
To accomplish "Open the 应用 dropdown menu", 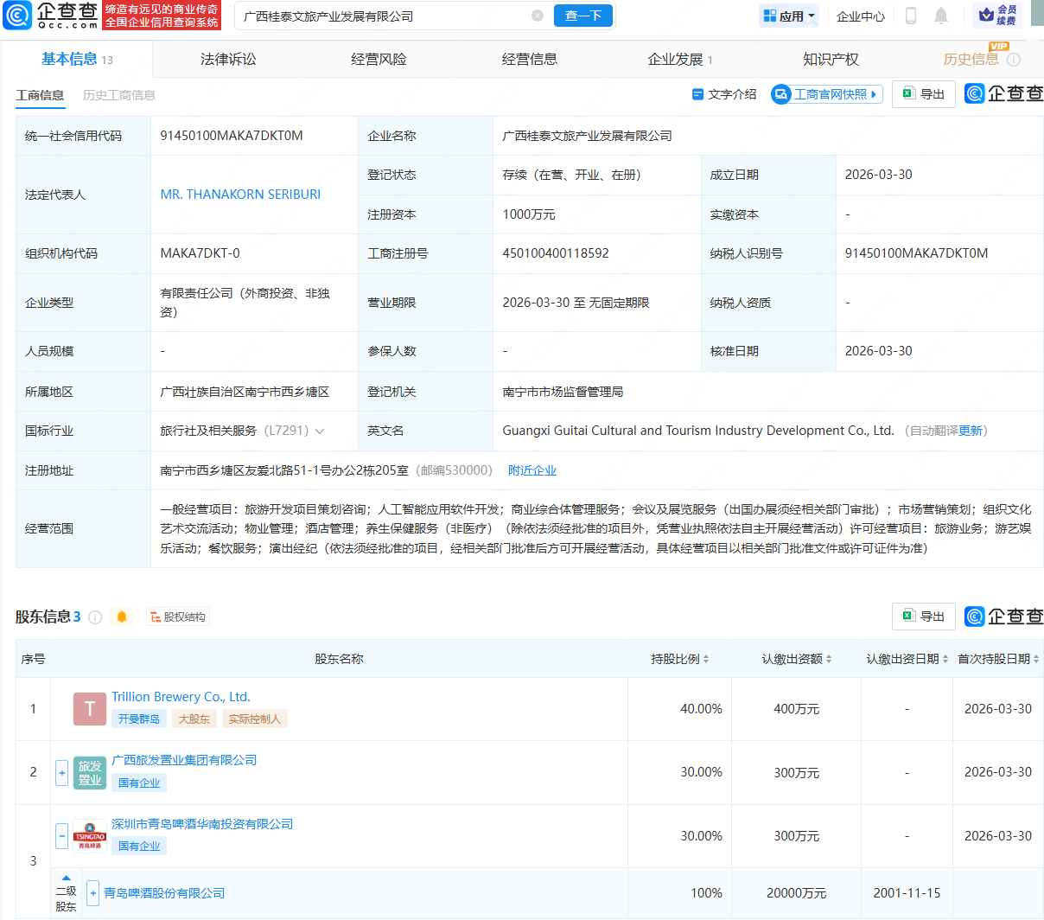I will tap(787, 15).
